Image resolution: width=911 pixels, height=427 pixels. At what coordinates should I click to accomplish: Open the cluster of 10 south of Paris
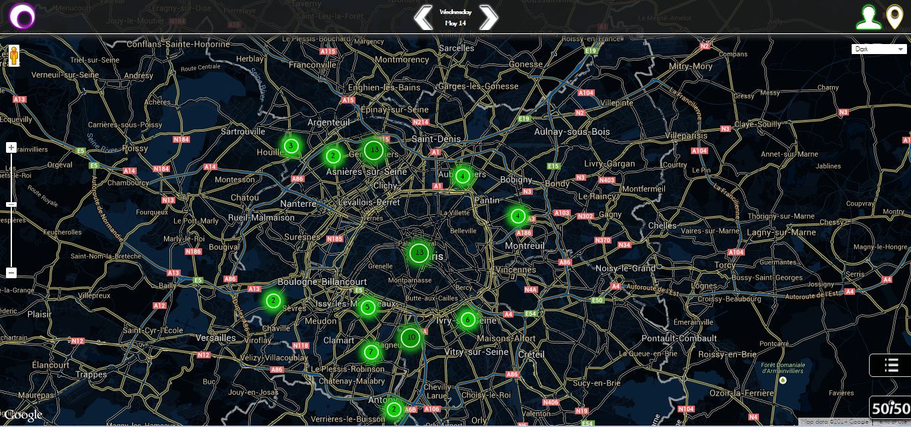coord(411,338)
